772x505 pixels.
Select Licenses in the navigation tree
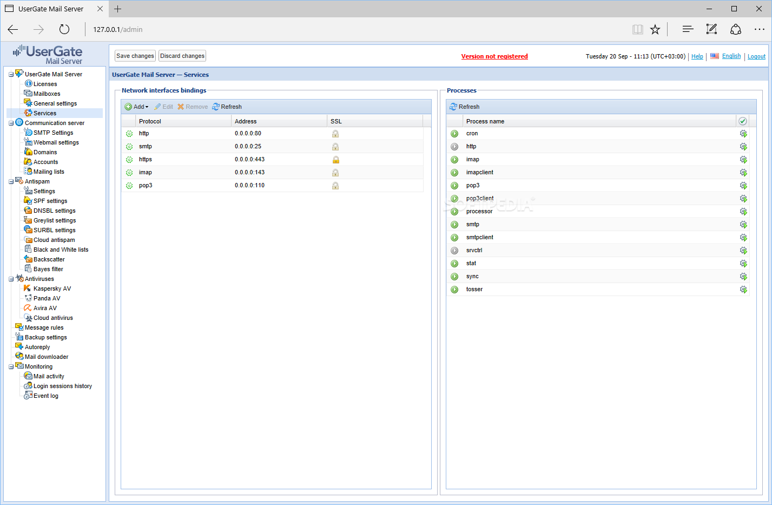(x=45, y=84)
